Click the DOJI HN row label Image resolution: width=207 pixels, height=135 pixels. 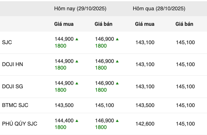click(12, 65)
